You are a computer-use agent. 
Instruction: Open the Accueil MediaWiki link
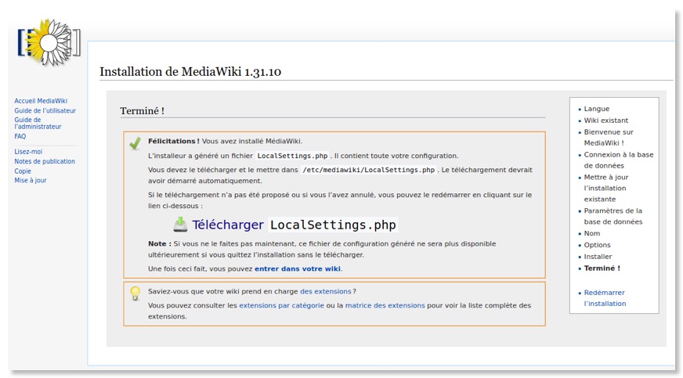[41, 100]
